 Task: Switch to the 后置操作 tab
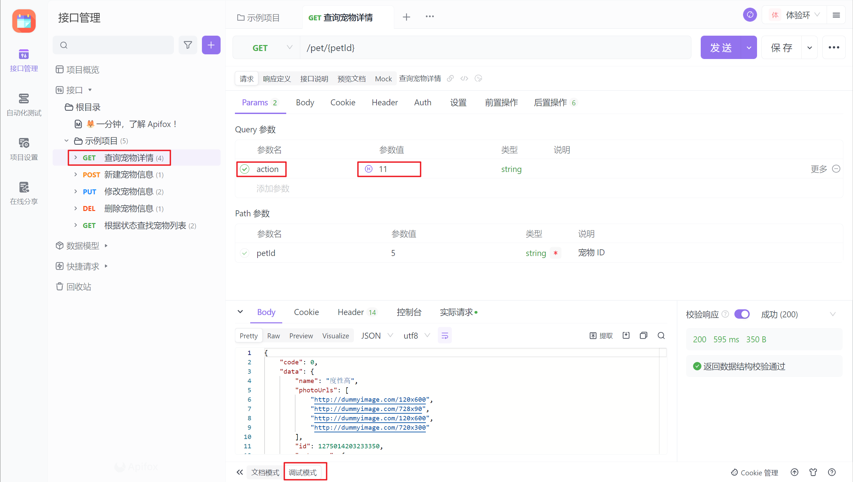(x=550, y=103)
